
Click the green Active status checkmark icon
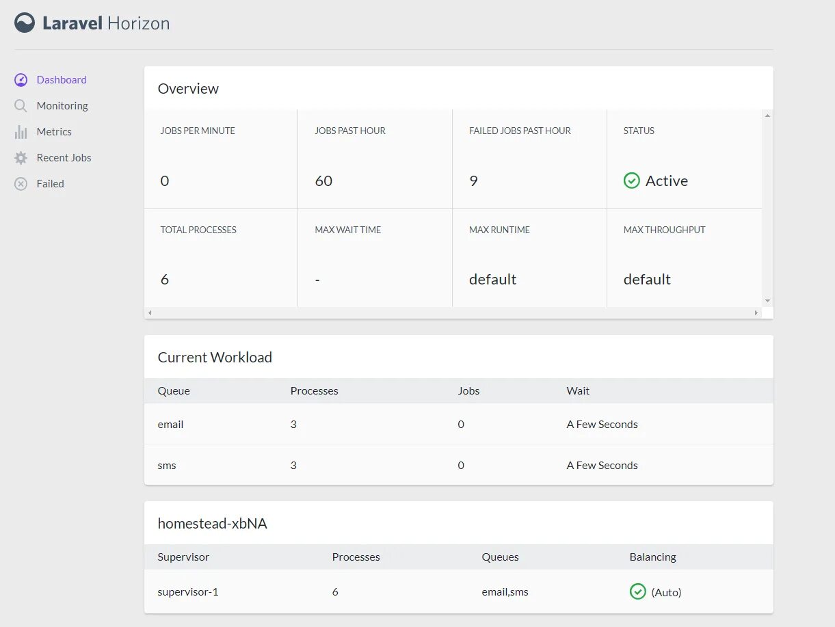click(632, 181)
